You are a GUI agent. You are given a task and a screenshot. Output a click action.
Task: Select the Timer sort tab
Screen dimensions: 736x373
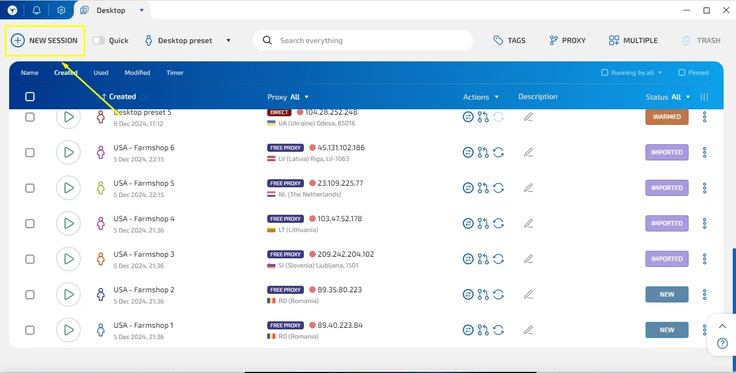tap(175, 73)
